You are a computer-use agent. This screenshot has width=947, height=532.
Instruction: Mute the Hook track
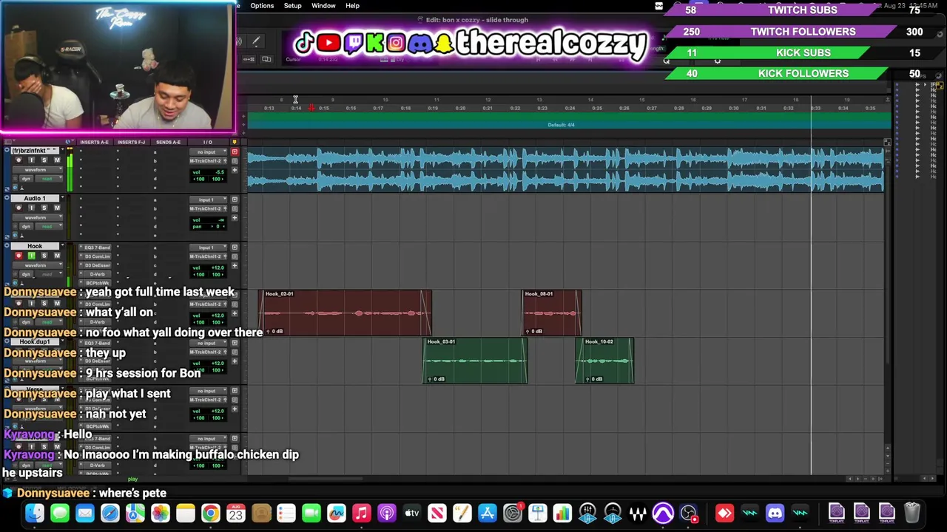(x=57, y=256)
